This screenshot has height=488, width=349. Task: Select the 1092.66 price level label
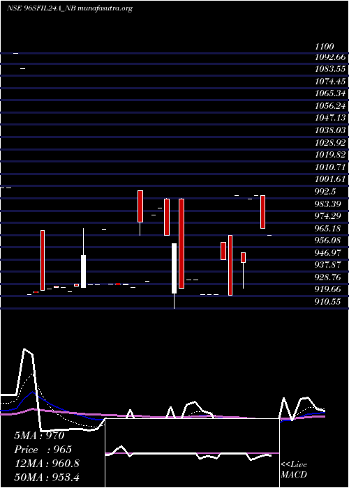[x=330, y=57]
